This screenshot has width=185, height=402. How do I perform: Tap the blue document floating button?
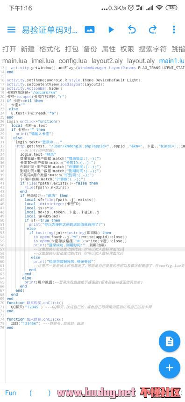[x=170, y=341]
